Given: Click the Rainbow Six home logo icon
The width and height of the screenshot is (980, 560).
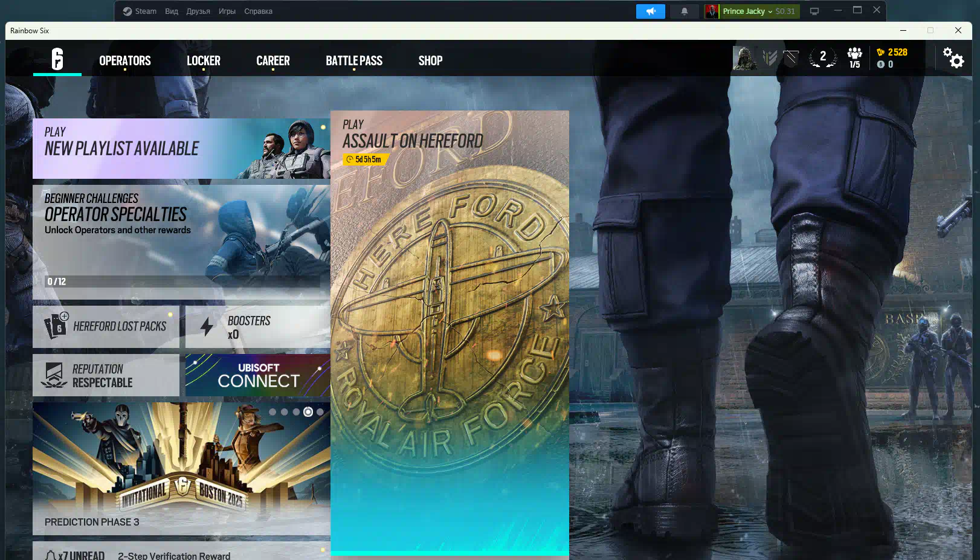Looking at the screenshot, I should click(x=57, y=59).
